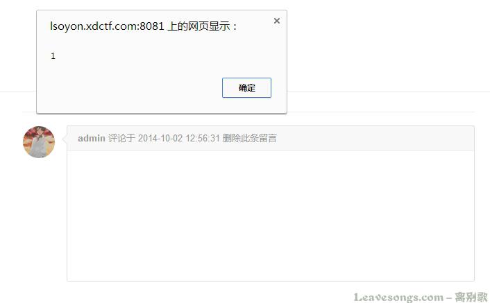Viewport: 490px width, 303px height.
Task: Delete the comment via 删除此条留言
Action: pos(249,138)
